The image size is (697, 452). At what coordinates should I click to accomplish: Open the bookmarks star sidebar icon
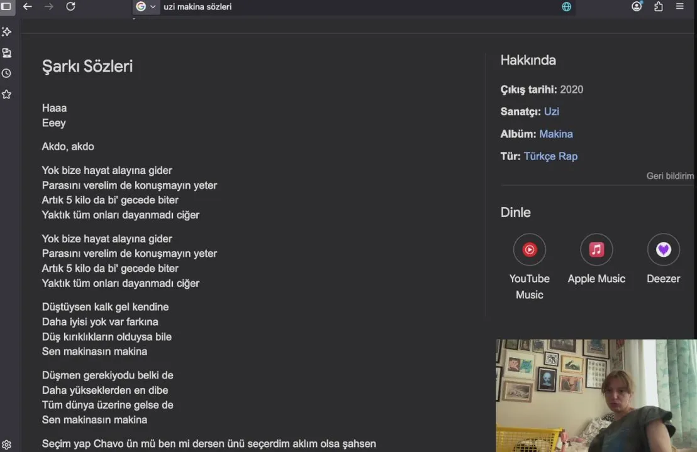click(x=7, y=94)
